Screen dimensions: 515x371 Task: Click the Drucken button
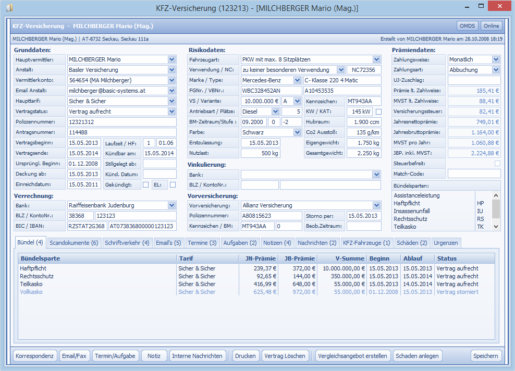point(246,356)
